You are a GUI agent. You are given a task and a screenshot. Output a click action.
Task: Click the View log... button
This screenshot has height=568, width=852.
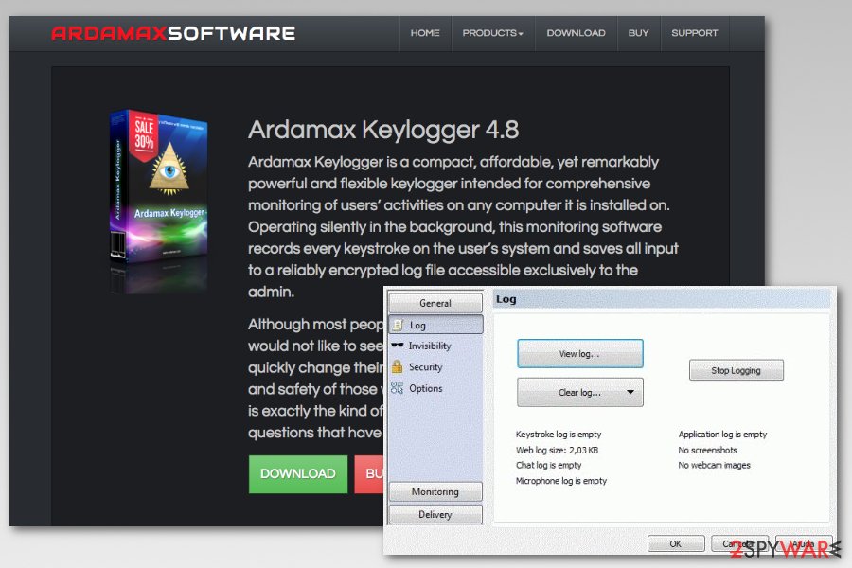[579, 354]
